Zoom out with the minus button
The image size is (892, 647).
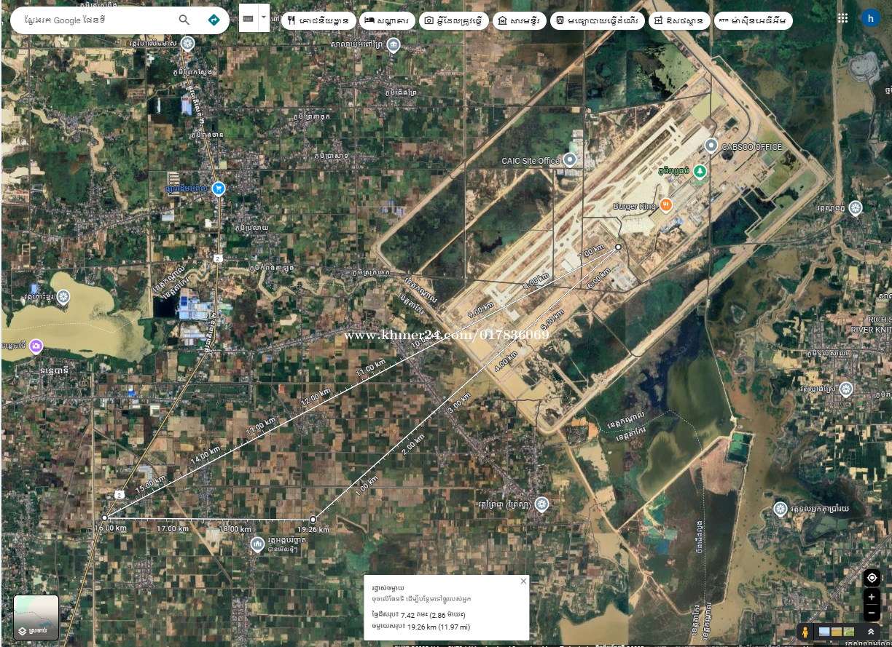[x=872, y=613]
